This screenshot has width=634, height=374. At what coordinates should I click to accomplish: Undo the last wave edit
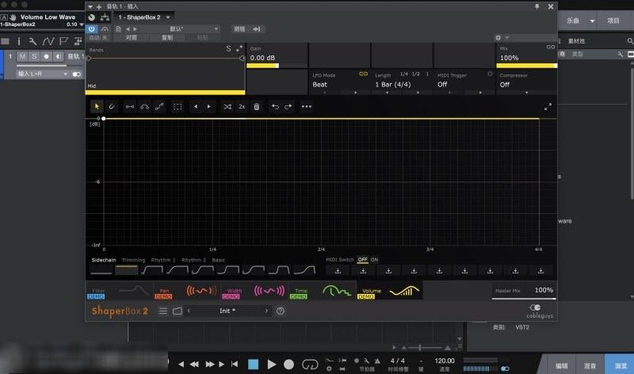click(275, 107)
